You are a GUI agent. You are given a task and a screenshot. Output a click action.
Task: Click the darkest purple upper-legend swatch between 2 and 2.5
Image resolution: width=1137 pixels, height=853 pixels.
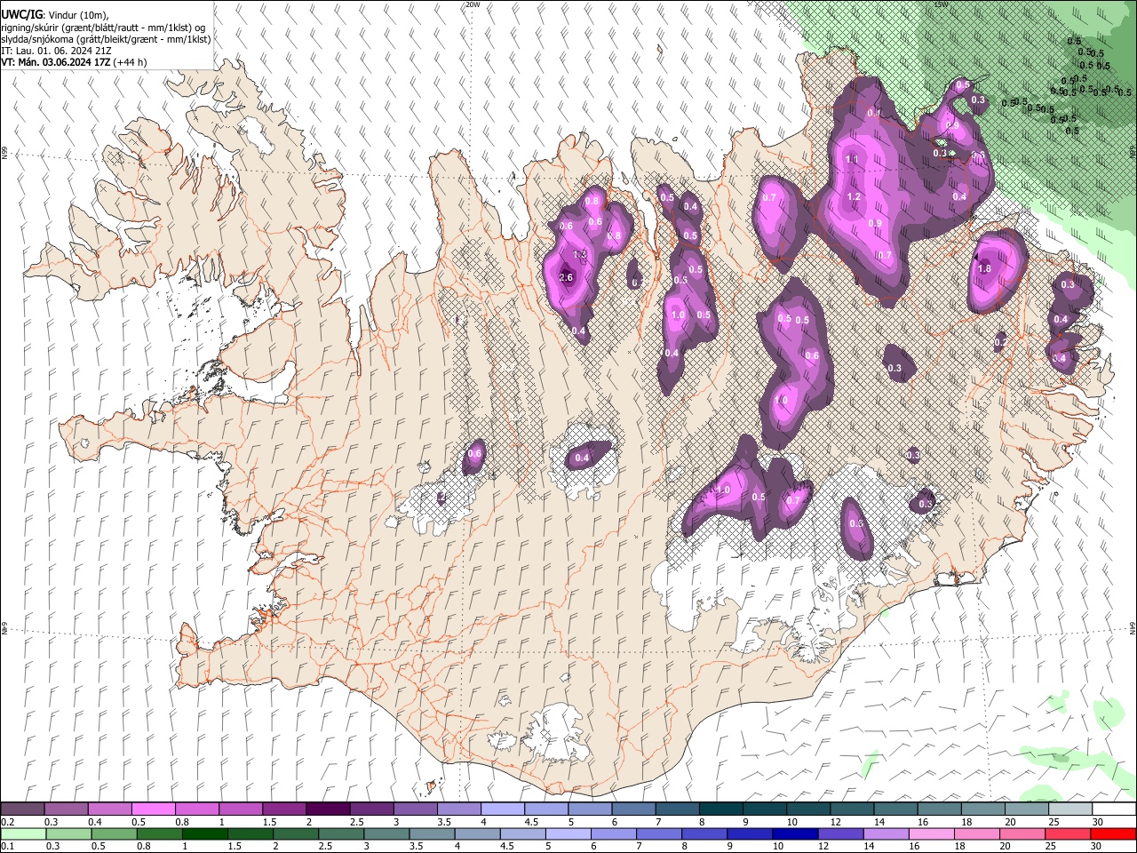[328, 809]
